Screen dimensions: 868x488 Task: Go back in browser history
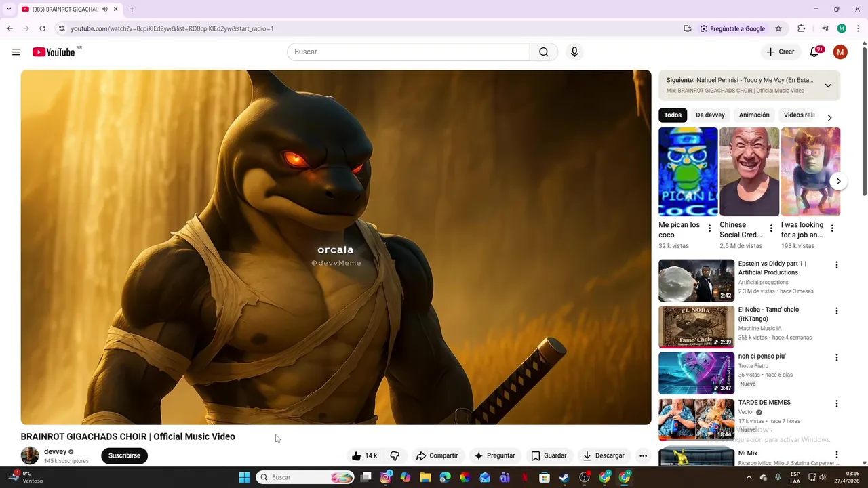(x=9, y=28)
